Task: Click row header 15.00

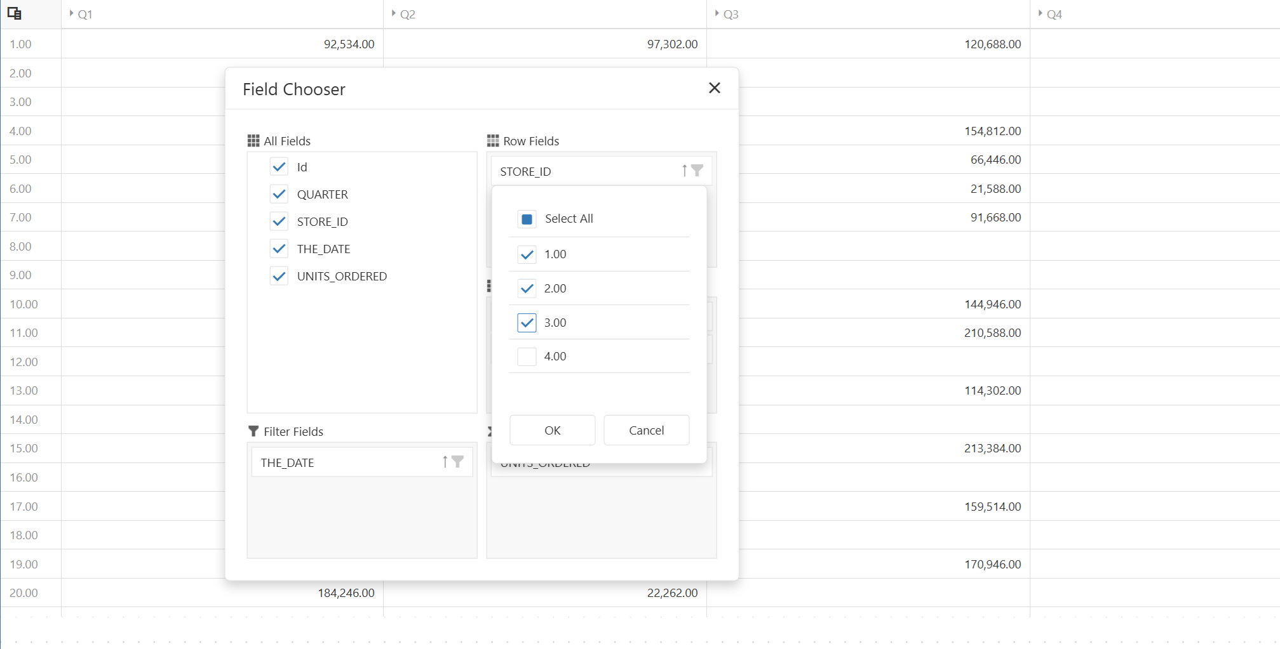Action: pyautogui.click(x=30, y=448)
